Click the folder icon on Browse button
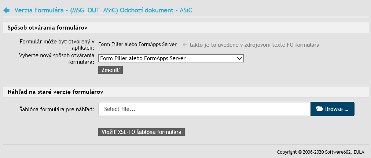Image resolution: width=371 pixels, height=158 pixels. click(319, 109)
